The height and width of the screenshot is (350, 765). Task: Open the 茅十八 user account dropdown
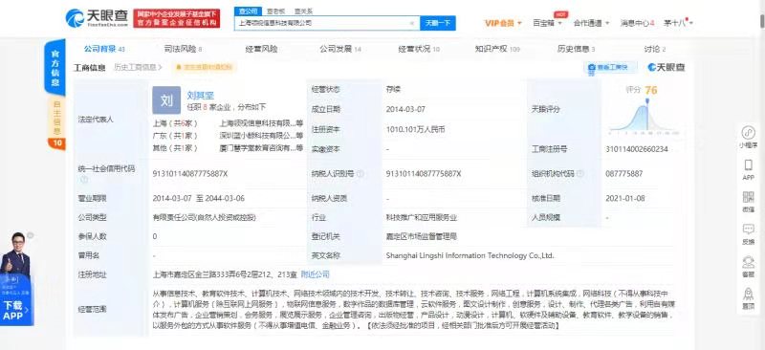(678, 23)
